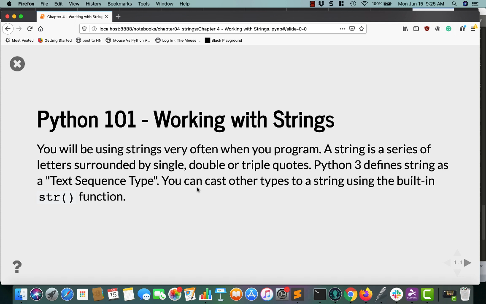
Task: Exit the RISE slideshow with the X button
Action: (17, 64)
